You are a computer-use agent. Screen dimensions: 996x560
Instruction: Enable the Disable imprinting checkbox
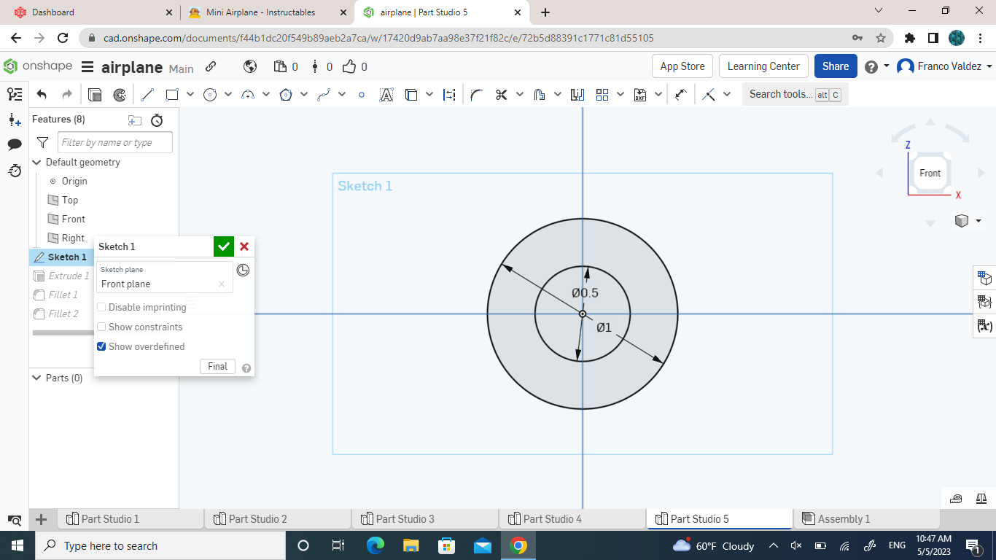101,307
